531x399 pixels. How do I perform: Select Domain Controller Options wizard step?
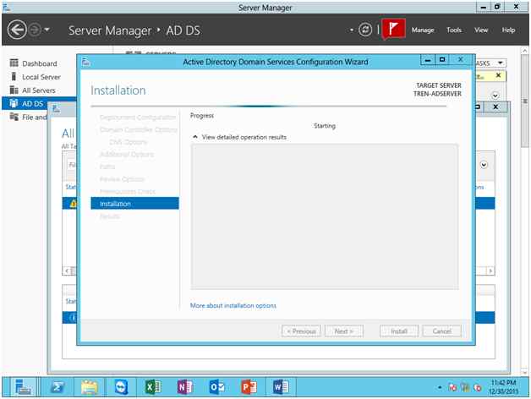pos(139,129)
